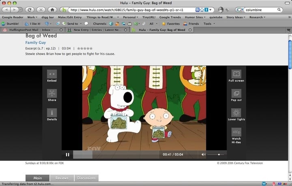The width and height of the screenshot is (292, 186).
Task: Click the I like it! thumbs-up button
Action: [x=33, y=24]
